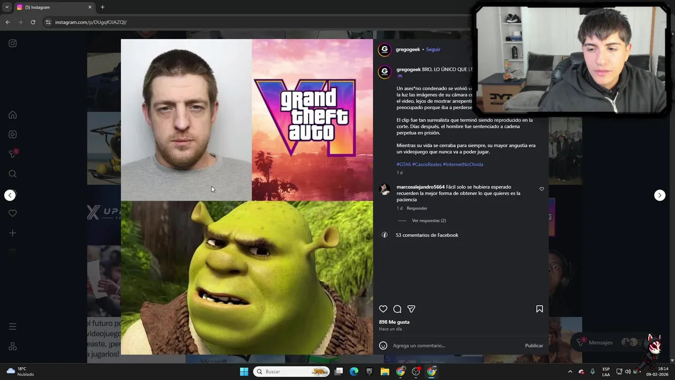
Task: Open emoji picker in comment box
Action: (383, 346)
